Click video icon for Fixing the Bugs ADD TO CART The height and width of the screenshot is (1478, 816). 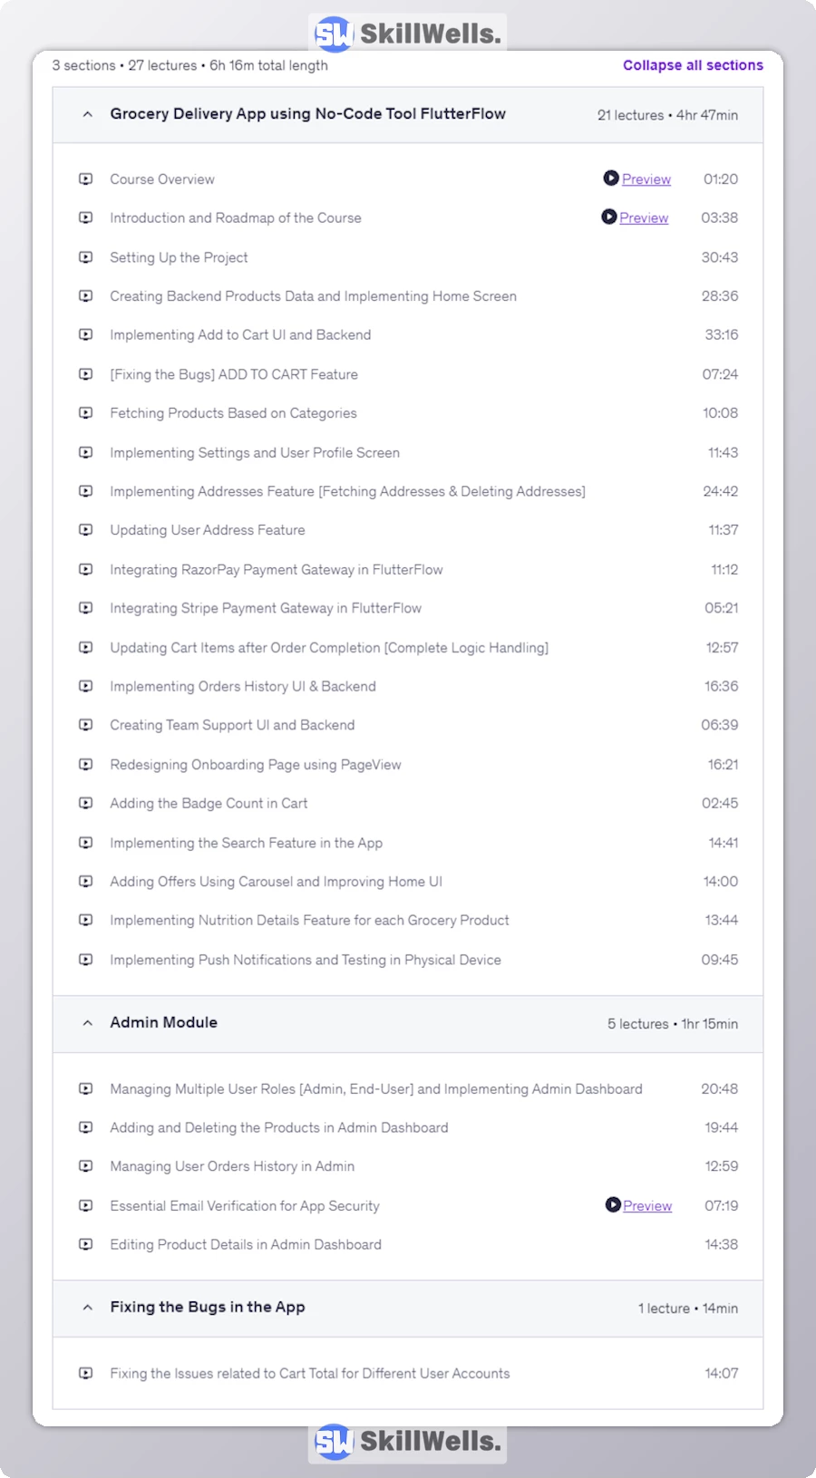pos(86,374)
